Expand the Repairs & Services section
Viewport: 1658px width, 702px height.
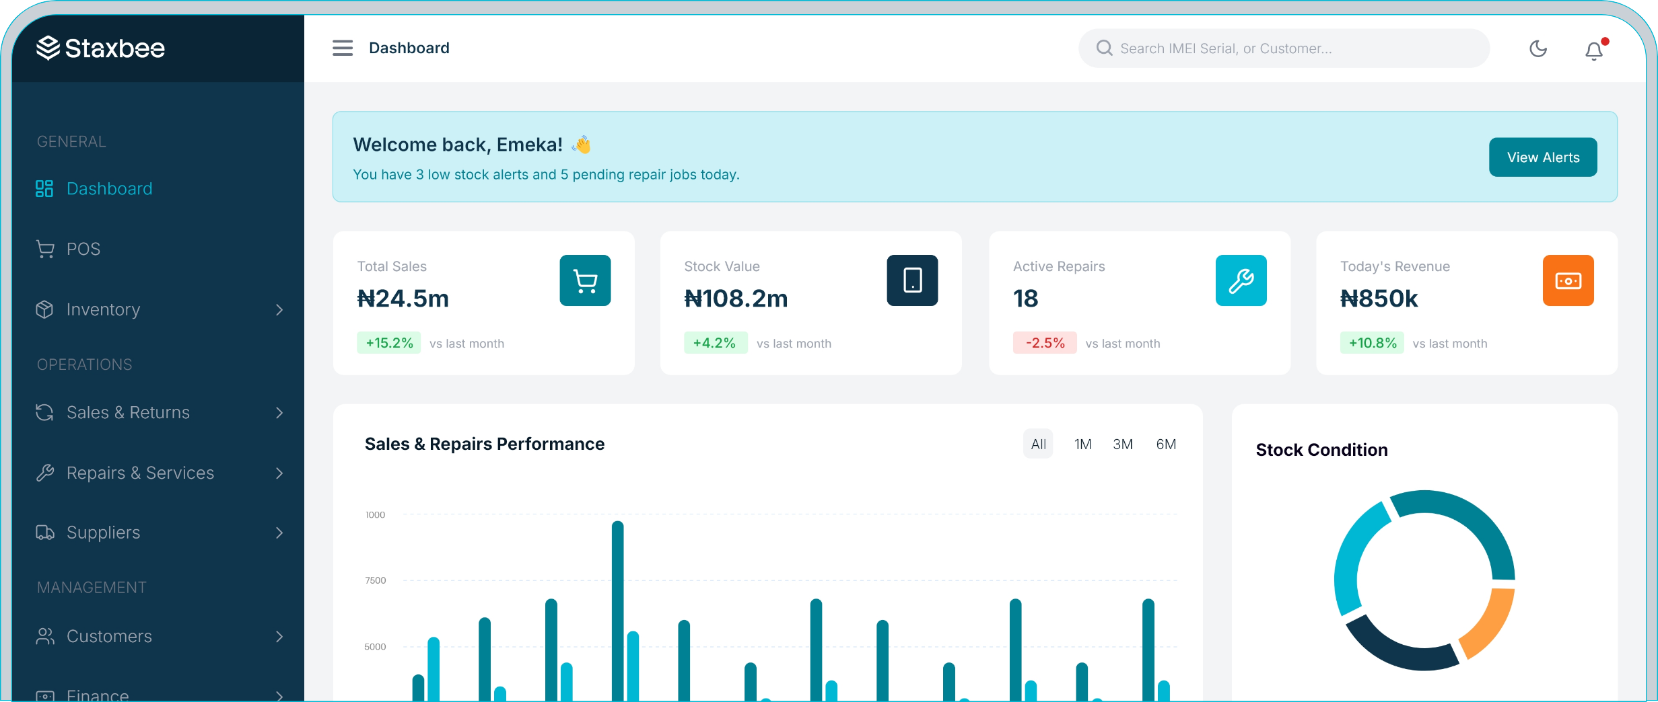140,473
